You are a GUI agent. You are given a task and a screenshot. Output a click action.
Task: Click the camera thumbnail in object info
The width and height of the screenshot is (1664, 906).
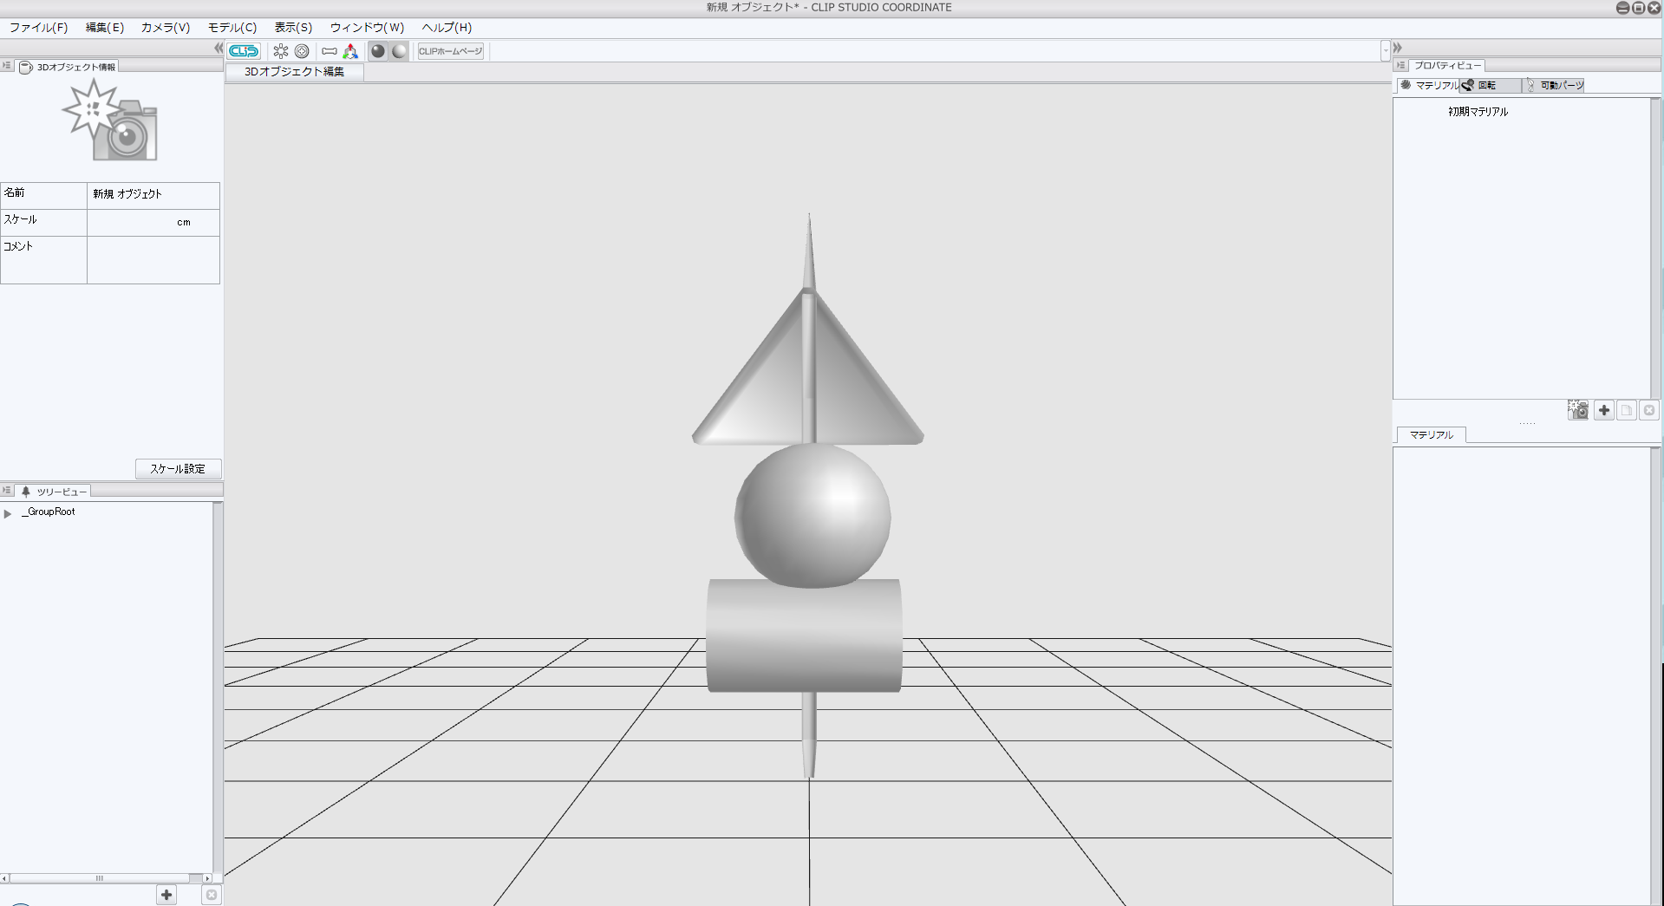tap(110, 120)
